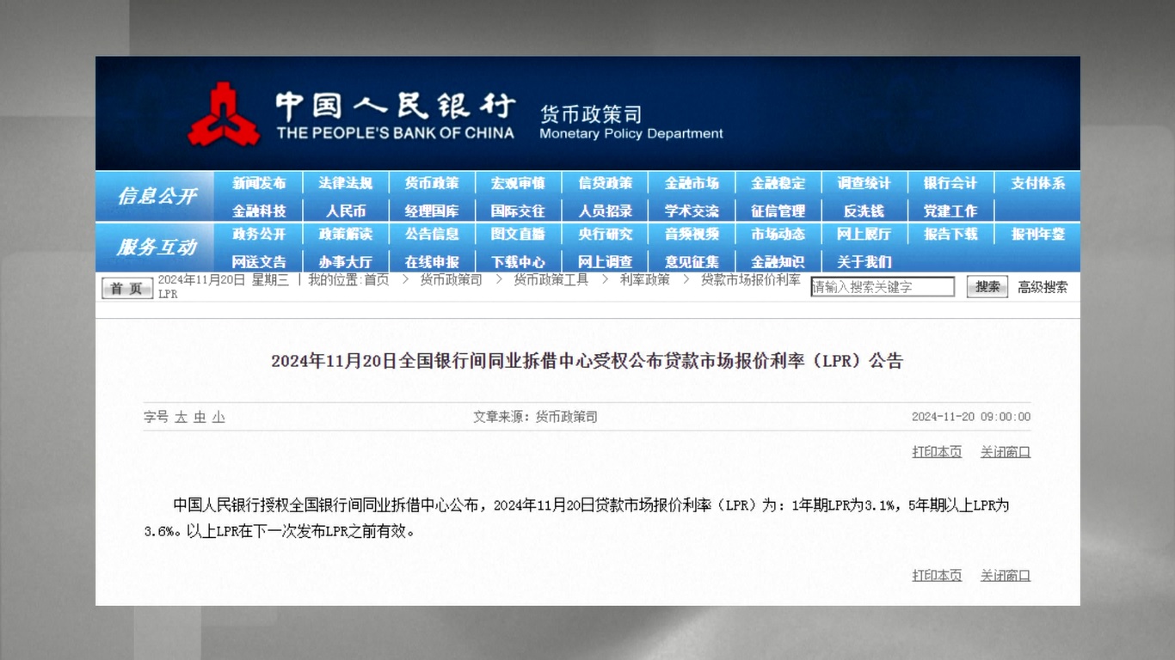Open the 高级搜索 advanced search link
Image resolution: width=1175 pixels, height=660 pixels.
click(1043, 288)
